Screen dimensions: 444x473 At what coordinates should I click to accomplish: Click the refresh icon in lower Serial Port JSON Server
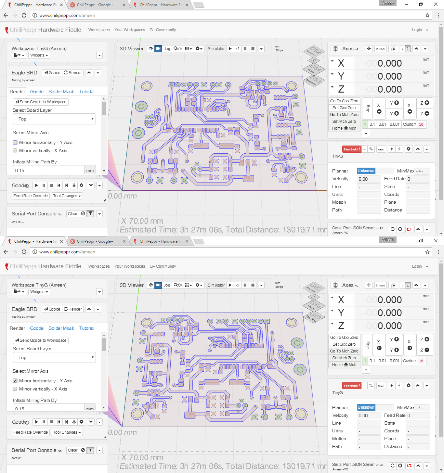pos(393,466)
